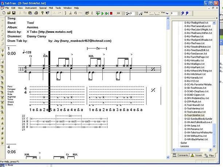Adjust the tempo spinner next to 120

click(123, 13)
